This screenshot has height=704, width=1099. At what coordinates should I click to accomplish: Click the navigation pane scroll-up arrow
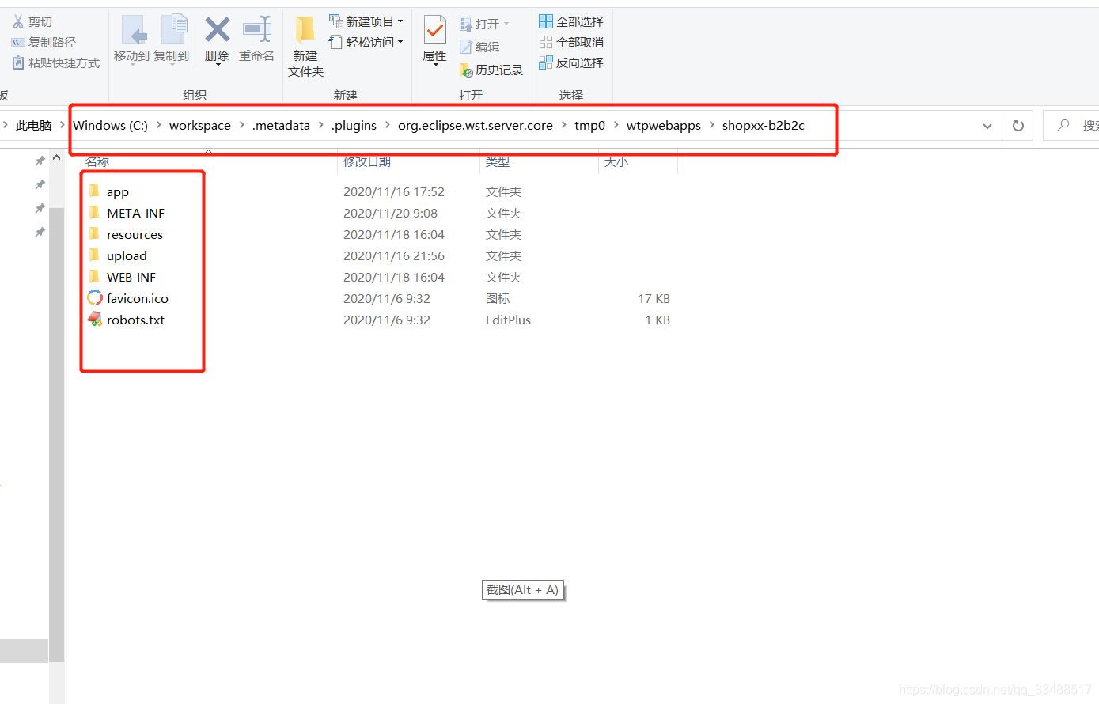[57, 158]
